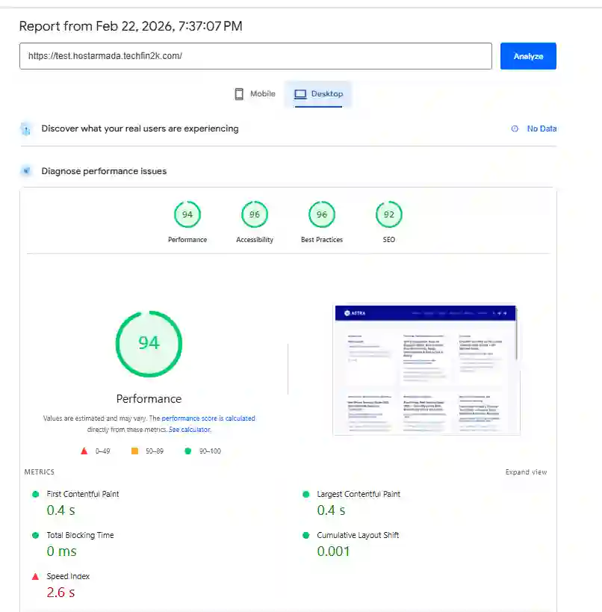
Task: Click the large Performance 94 gauge
Action: [x=149, y=344]
